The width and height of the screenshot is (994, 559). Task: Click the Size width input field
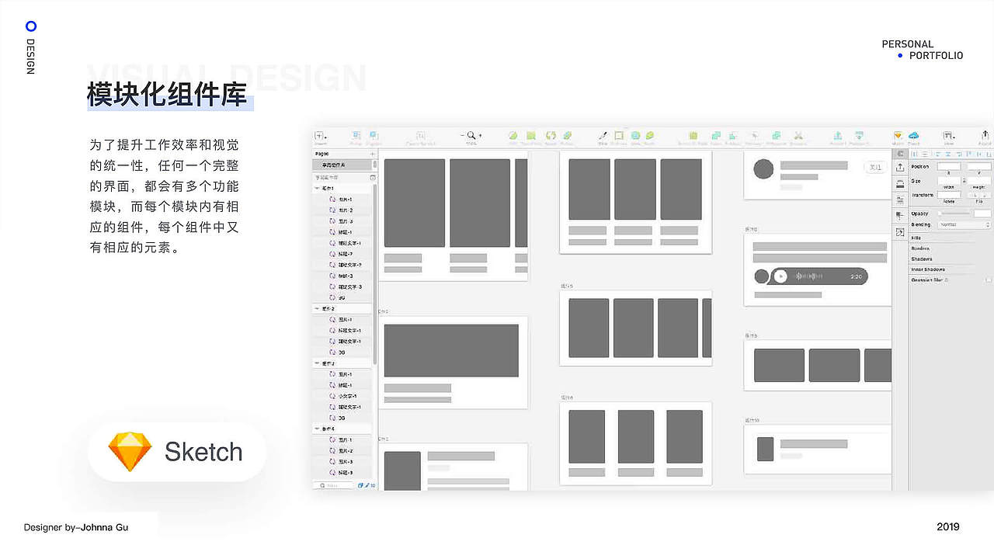click(949, 181)
